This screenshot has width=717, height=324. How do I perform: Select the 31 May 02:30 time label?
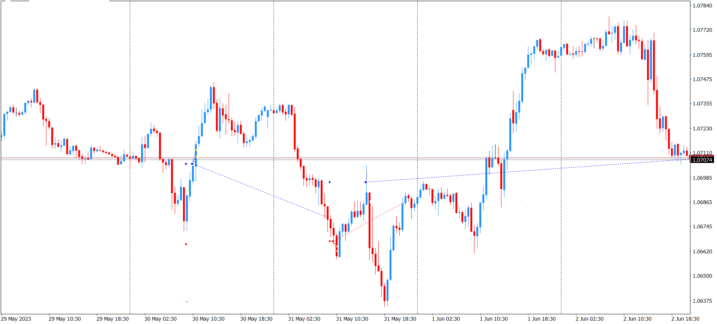304,319
